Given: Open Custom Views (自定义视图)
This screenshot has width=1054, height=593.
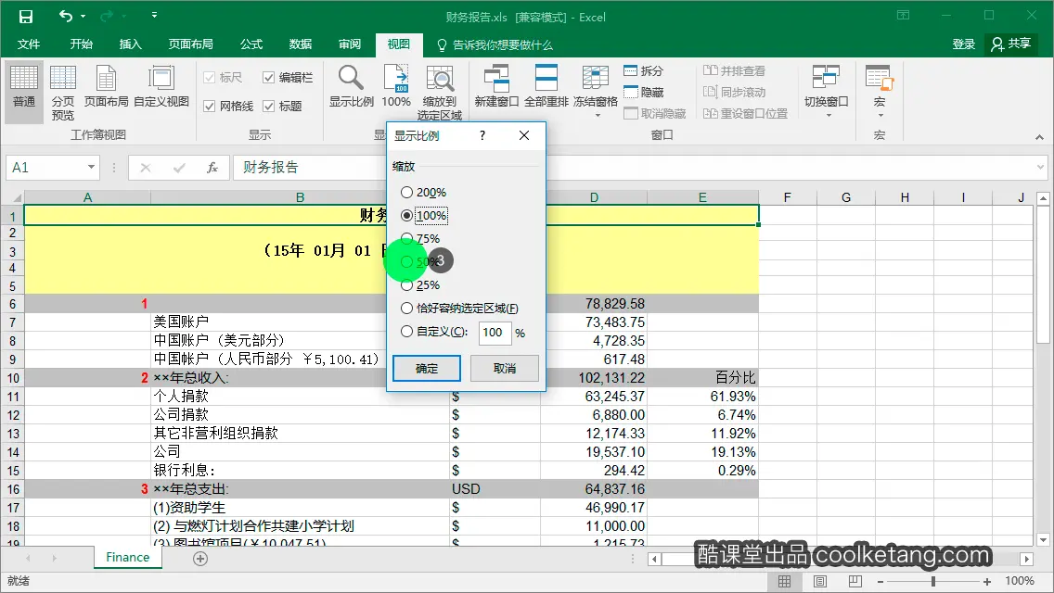Looking at the screenshot, I should coord(161,86).
